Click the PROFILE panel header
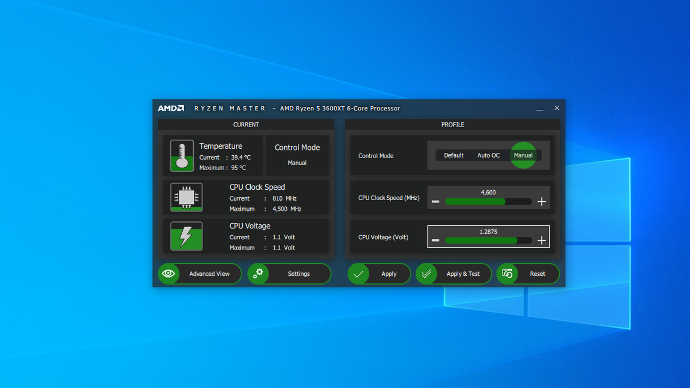 click(453, 124)
